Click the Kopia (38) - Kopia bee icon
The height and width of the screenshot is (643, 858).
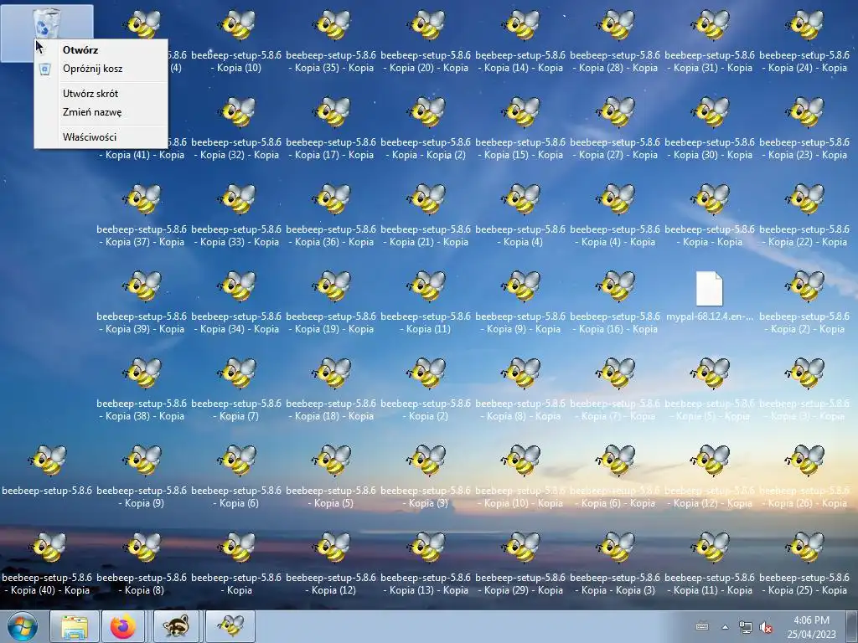click(142, 373)
